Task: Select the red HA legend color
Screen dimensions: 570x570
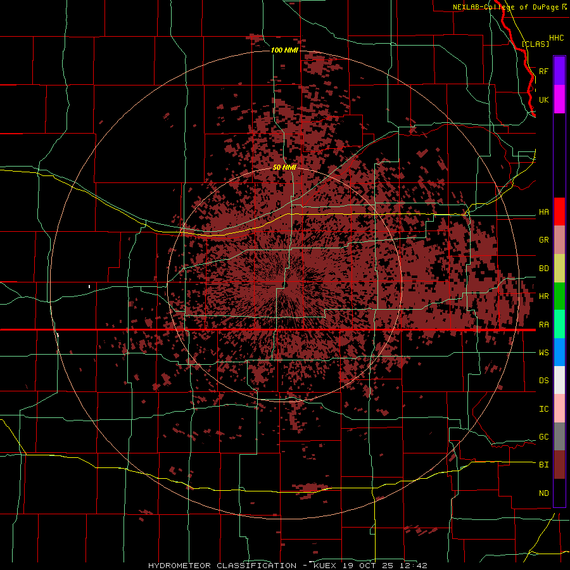Action: [x=559, y=212]
